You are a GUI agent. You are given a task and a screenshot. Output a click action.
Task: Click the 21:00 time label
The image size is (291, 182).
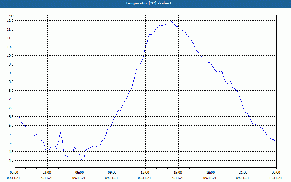[244, 173]
